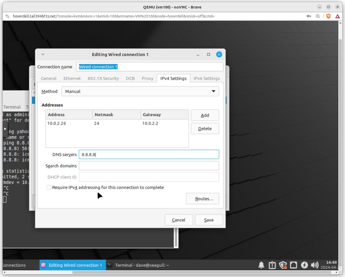Screen dimensions: 345x277
Task: Click the terminal window scrollbar handle
Action: (176, 238)
